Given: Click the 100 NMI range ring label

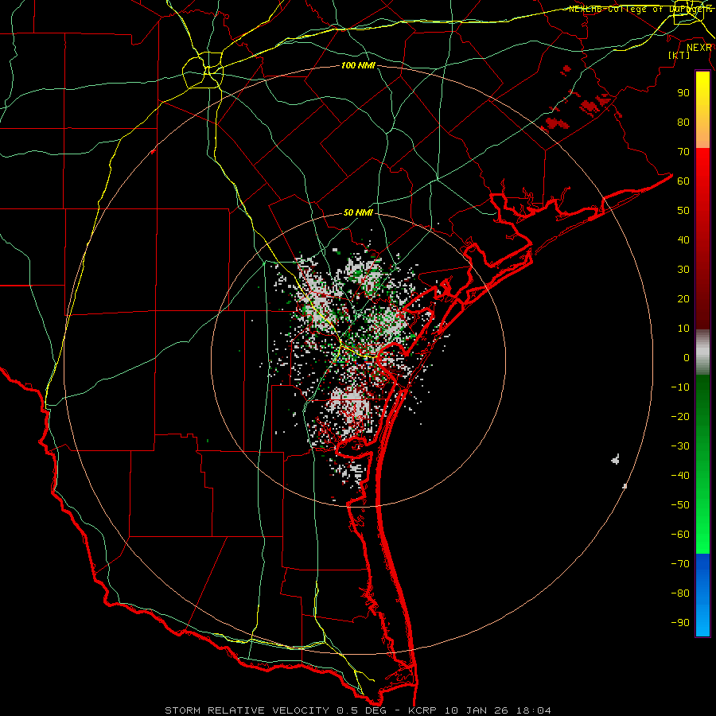Looking at the screenshot, I should [x=358, y=65].
